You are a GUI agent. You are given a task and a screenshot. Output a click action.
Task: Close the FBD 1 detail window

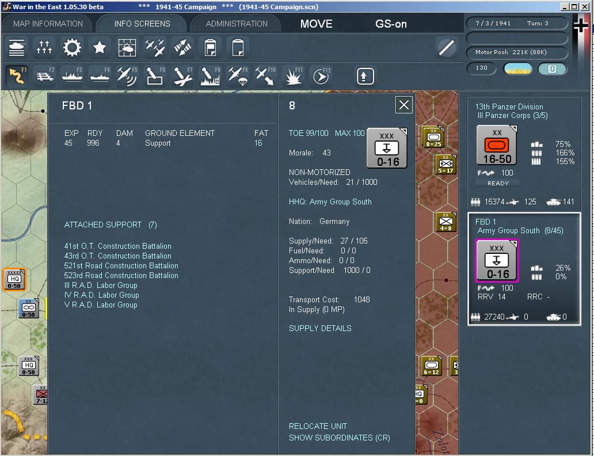click(x=404, y=105)
